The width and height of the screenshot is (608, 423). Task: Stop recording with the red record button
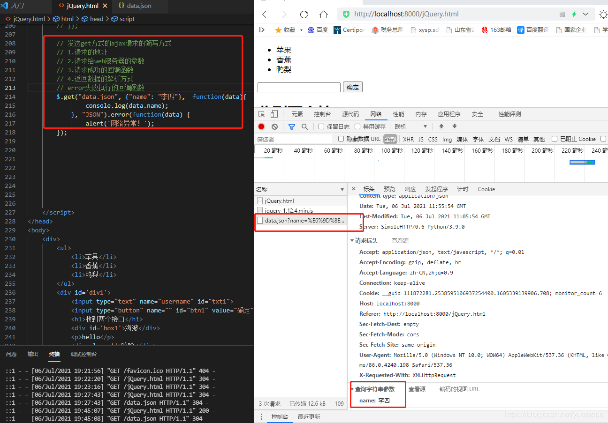click(261, 126)
